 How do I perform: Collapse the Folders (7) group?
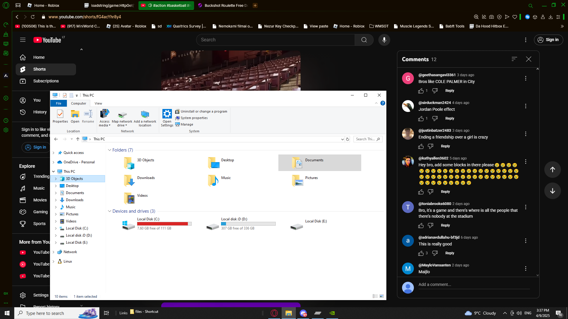(109, 150)
